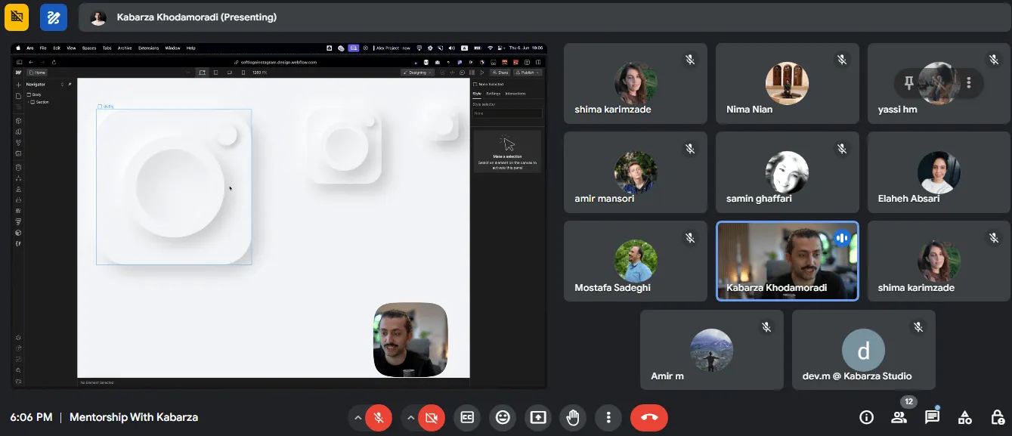1012x436 pixels.
Task: Click the yellow icon at the top left
Action: 17,17
